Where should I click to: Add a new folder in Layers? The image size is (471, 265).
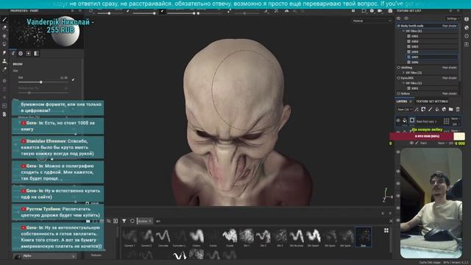coord(451,110)
